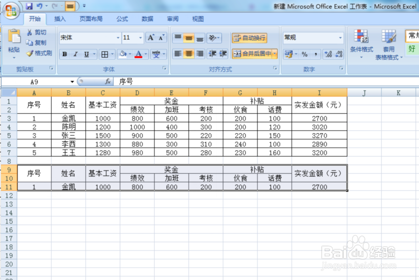Click the phonetic guide 文 icon
The image size is (419, 280).
click(x=156, y=54)
